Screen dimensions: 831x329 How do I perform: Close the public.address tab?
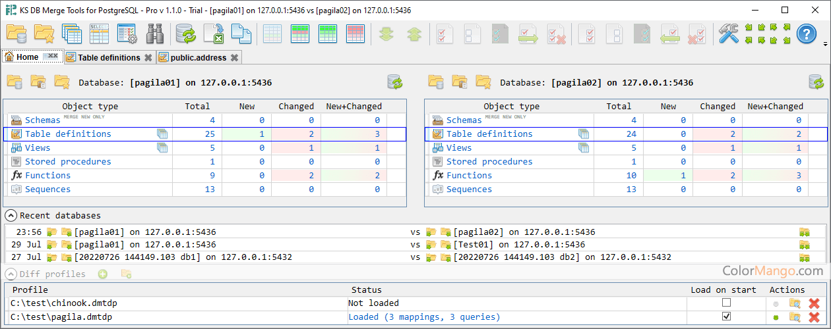[x=233, y=58]
